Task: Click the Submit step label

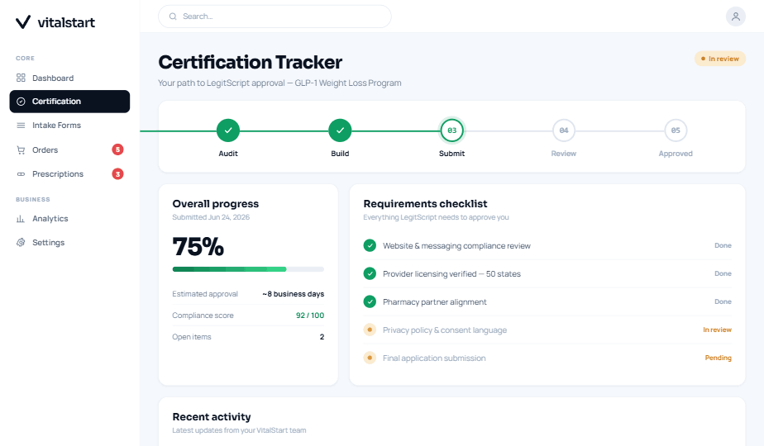Action: (x=451, y=154)
